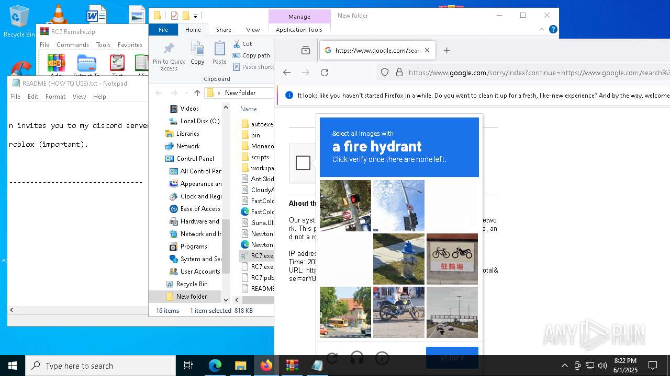
Task: Switch to the Share ribbon tab
Action: 224,30
